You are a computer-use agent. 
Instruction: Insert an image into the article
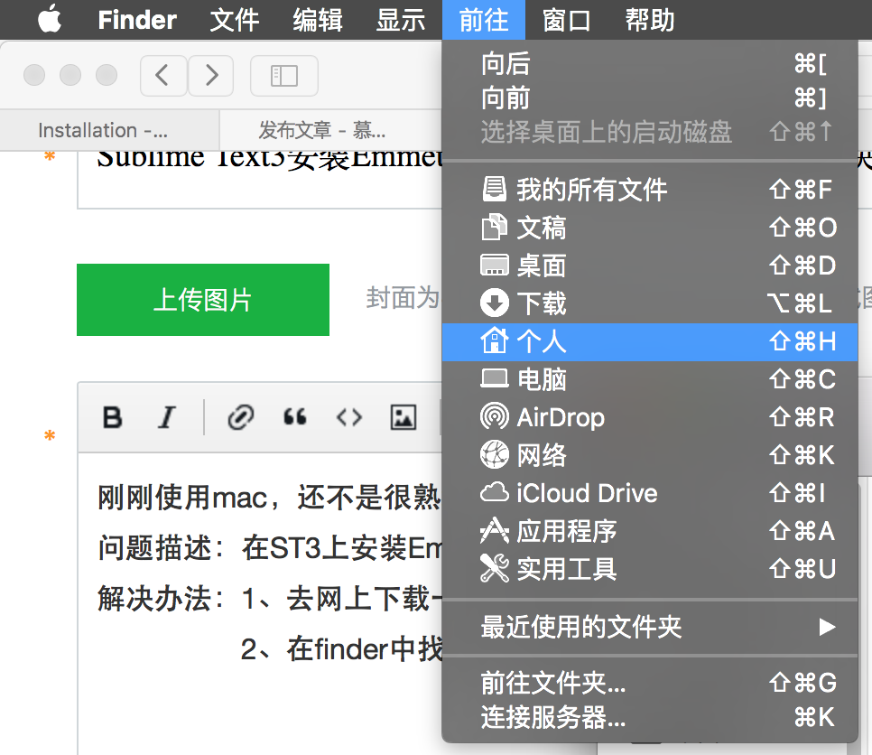coord(403,417)
